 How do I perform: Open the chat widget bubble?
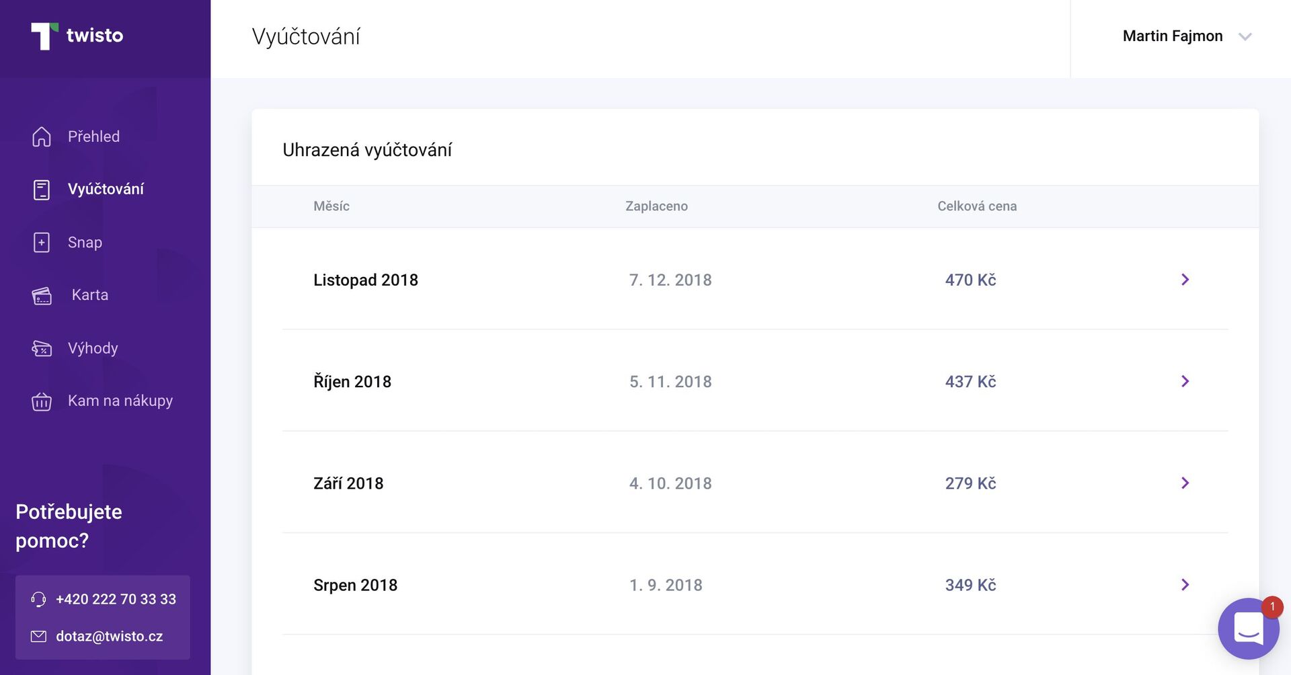point(1248,629)
